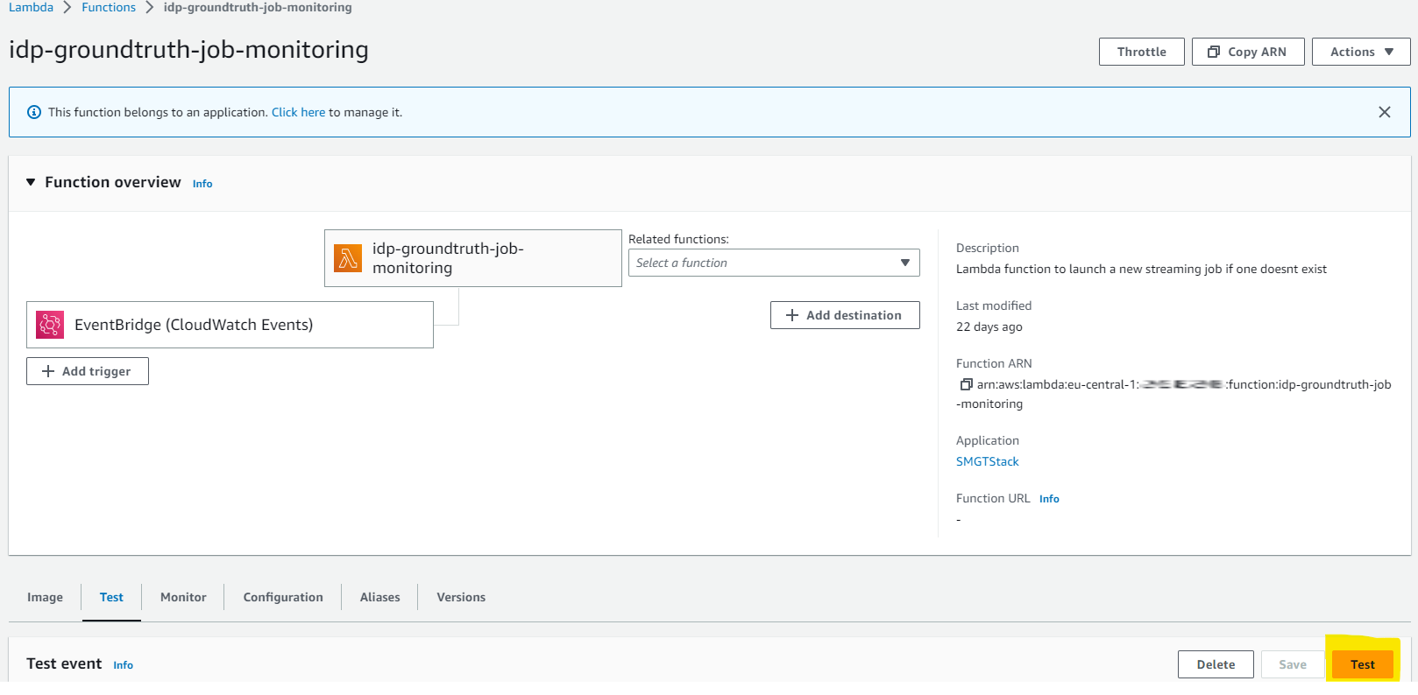Select the idp-groundtruth-job-monitoring function box
Viewport: 1418px width, 695px height.
coord(473,258)
